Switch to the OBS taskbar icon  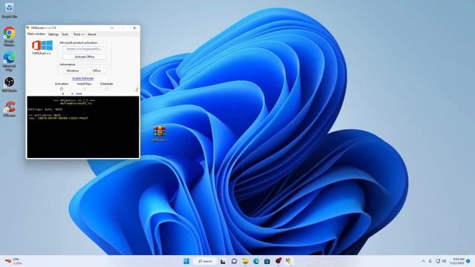(x=278, y=260)
